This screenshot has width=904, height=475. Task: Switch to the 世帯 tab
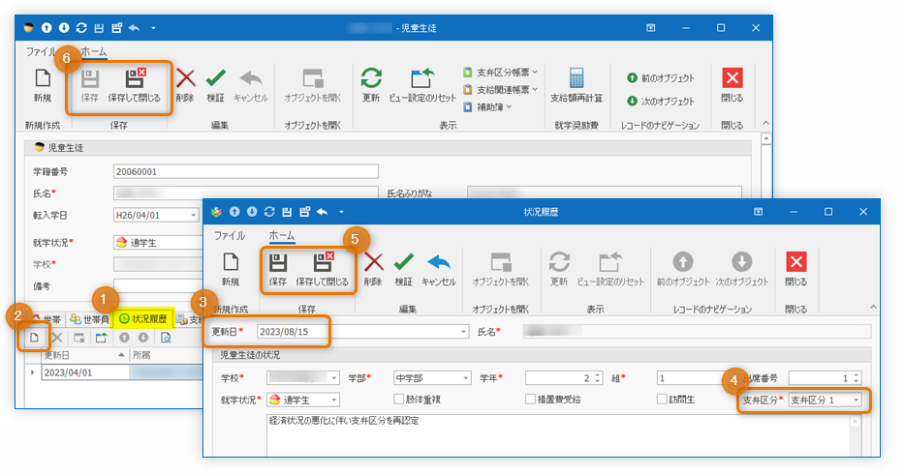[x=47, y=319]
